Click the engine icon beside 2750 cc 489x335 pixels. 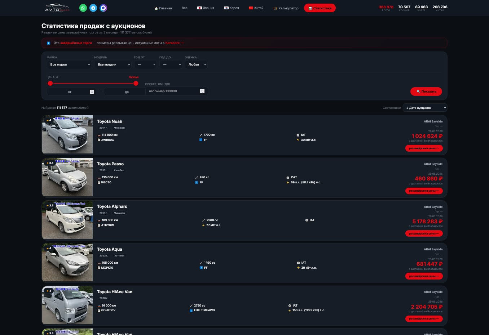click(x=191, y=305)
